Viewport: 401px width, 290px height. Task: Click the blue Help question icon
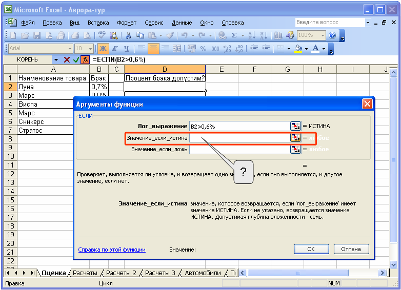click(x=332, y=35)
